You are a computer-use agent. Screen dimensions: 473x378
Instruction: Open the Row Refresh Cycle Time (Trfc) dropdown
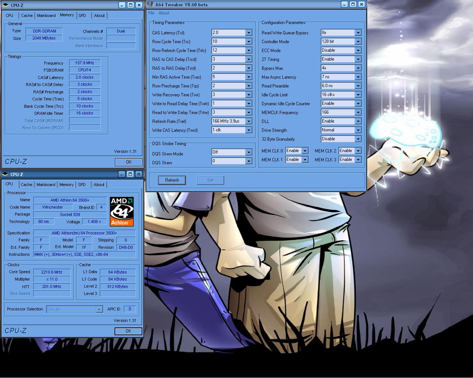(249, 50)
